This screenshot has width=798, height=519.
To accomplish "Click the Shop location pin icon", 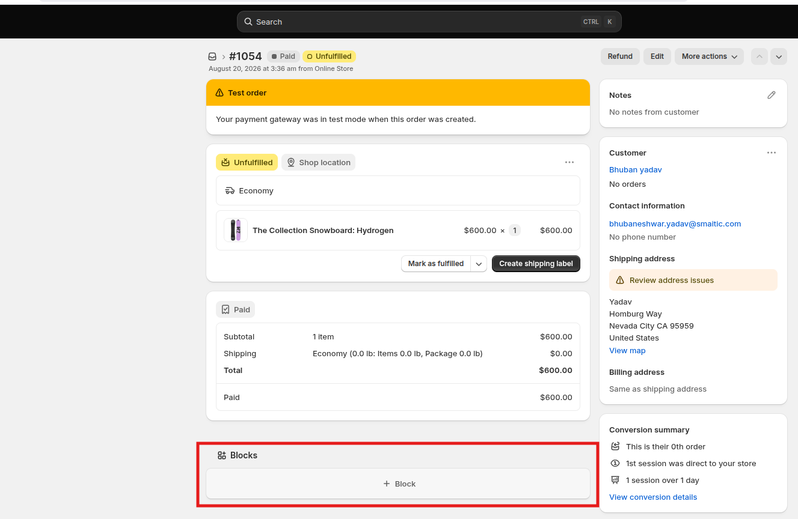I will 291,162.
